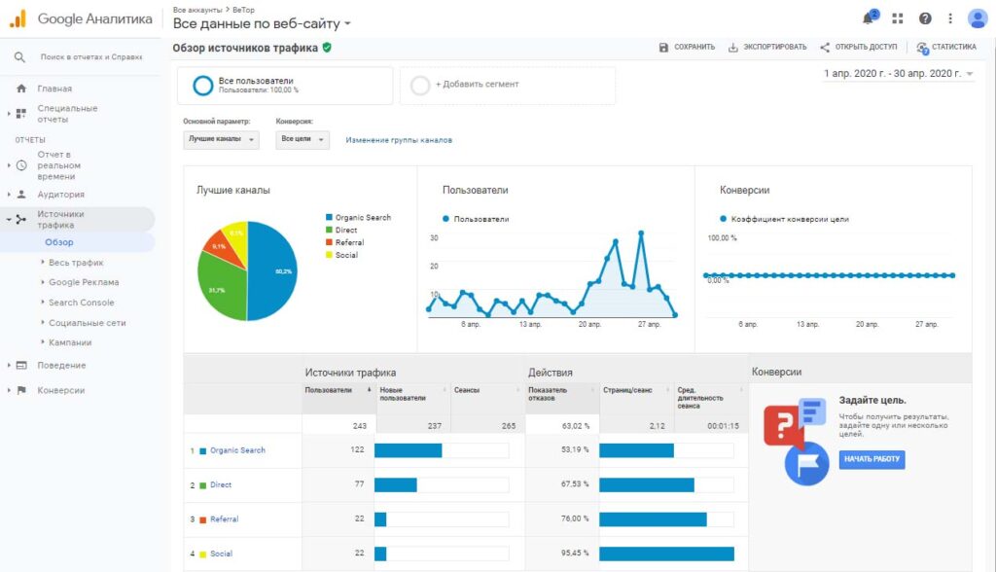Open the Direct channel link
The height and width of the screenshot is (572, 996).
coord(221,484)
